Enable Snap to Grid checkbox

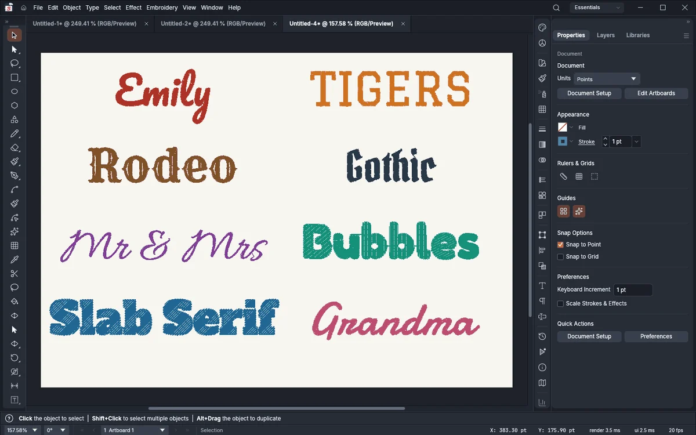[x=560, y=257]
